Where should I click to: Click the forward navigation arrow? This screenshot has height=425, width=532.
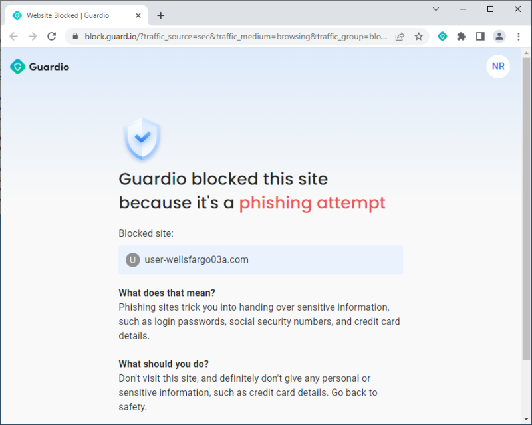pyautogui.click(x=33, y=37)
